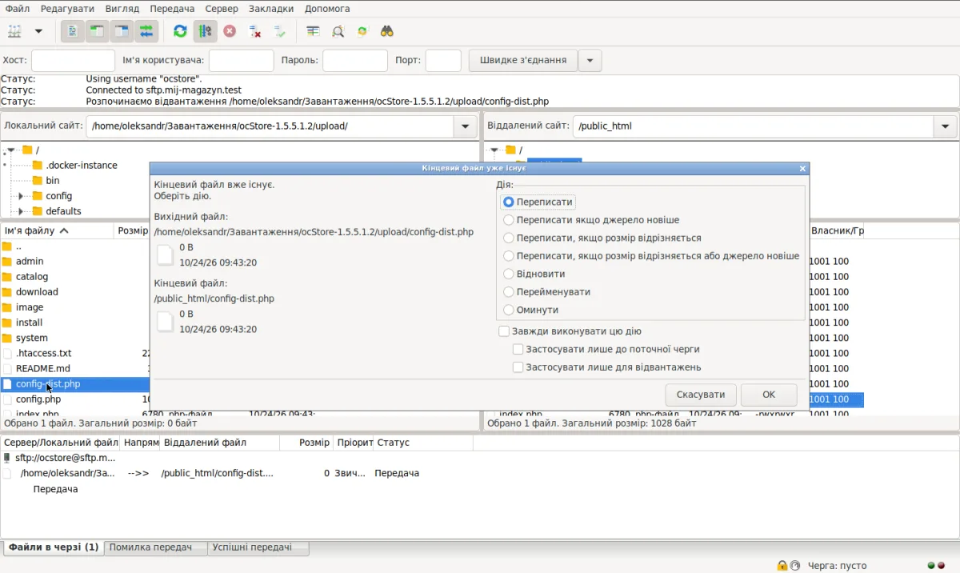Screen dimensions: 960x573
Task: Toggle remote directory tree toolbar icon
Action: [x=122, y=31]
